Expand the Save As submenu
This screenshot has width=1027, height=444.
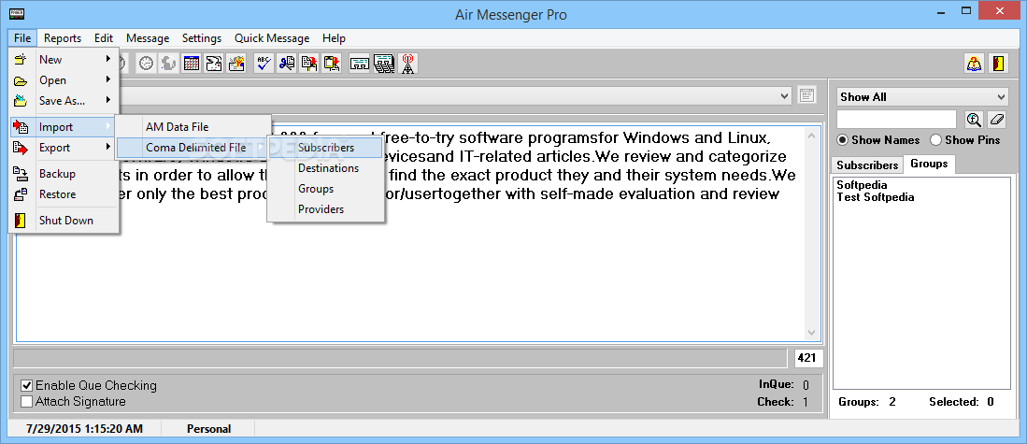point(108,100)
